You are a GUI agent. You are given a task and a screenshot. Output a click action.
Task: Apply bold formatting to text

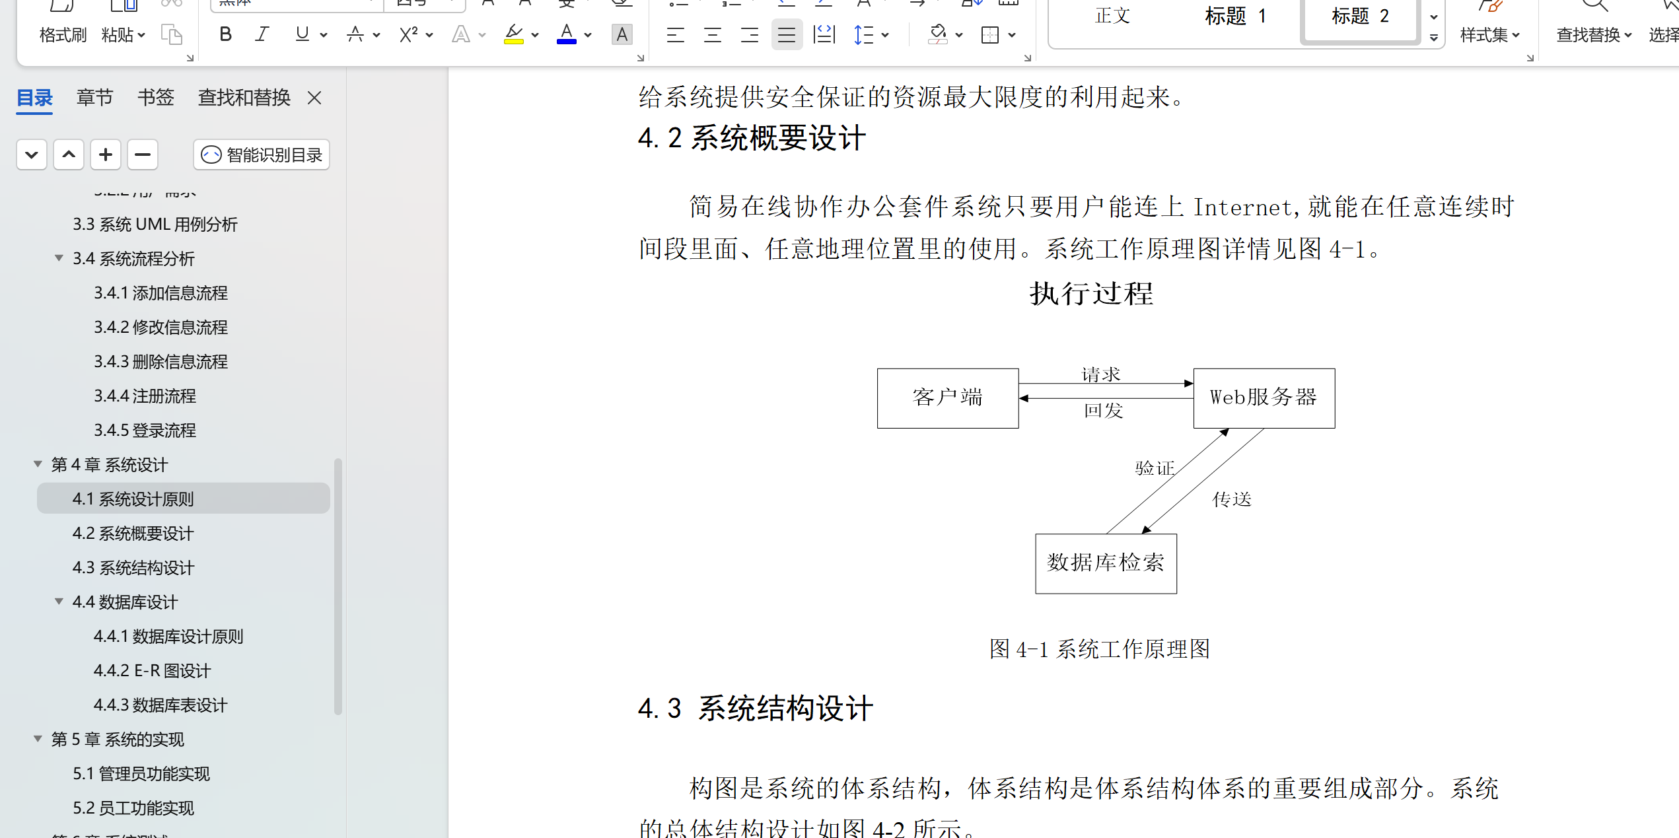225,34
